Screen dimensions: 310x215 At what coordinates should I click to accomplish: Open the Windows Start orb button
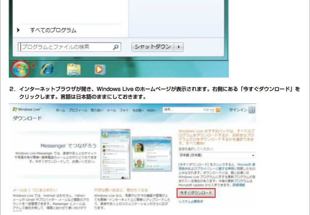coord(21,69)
